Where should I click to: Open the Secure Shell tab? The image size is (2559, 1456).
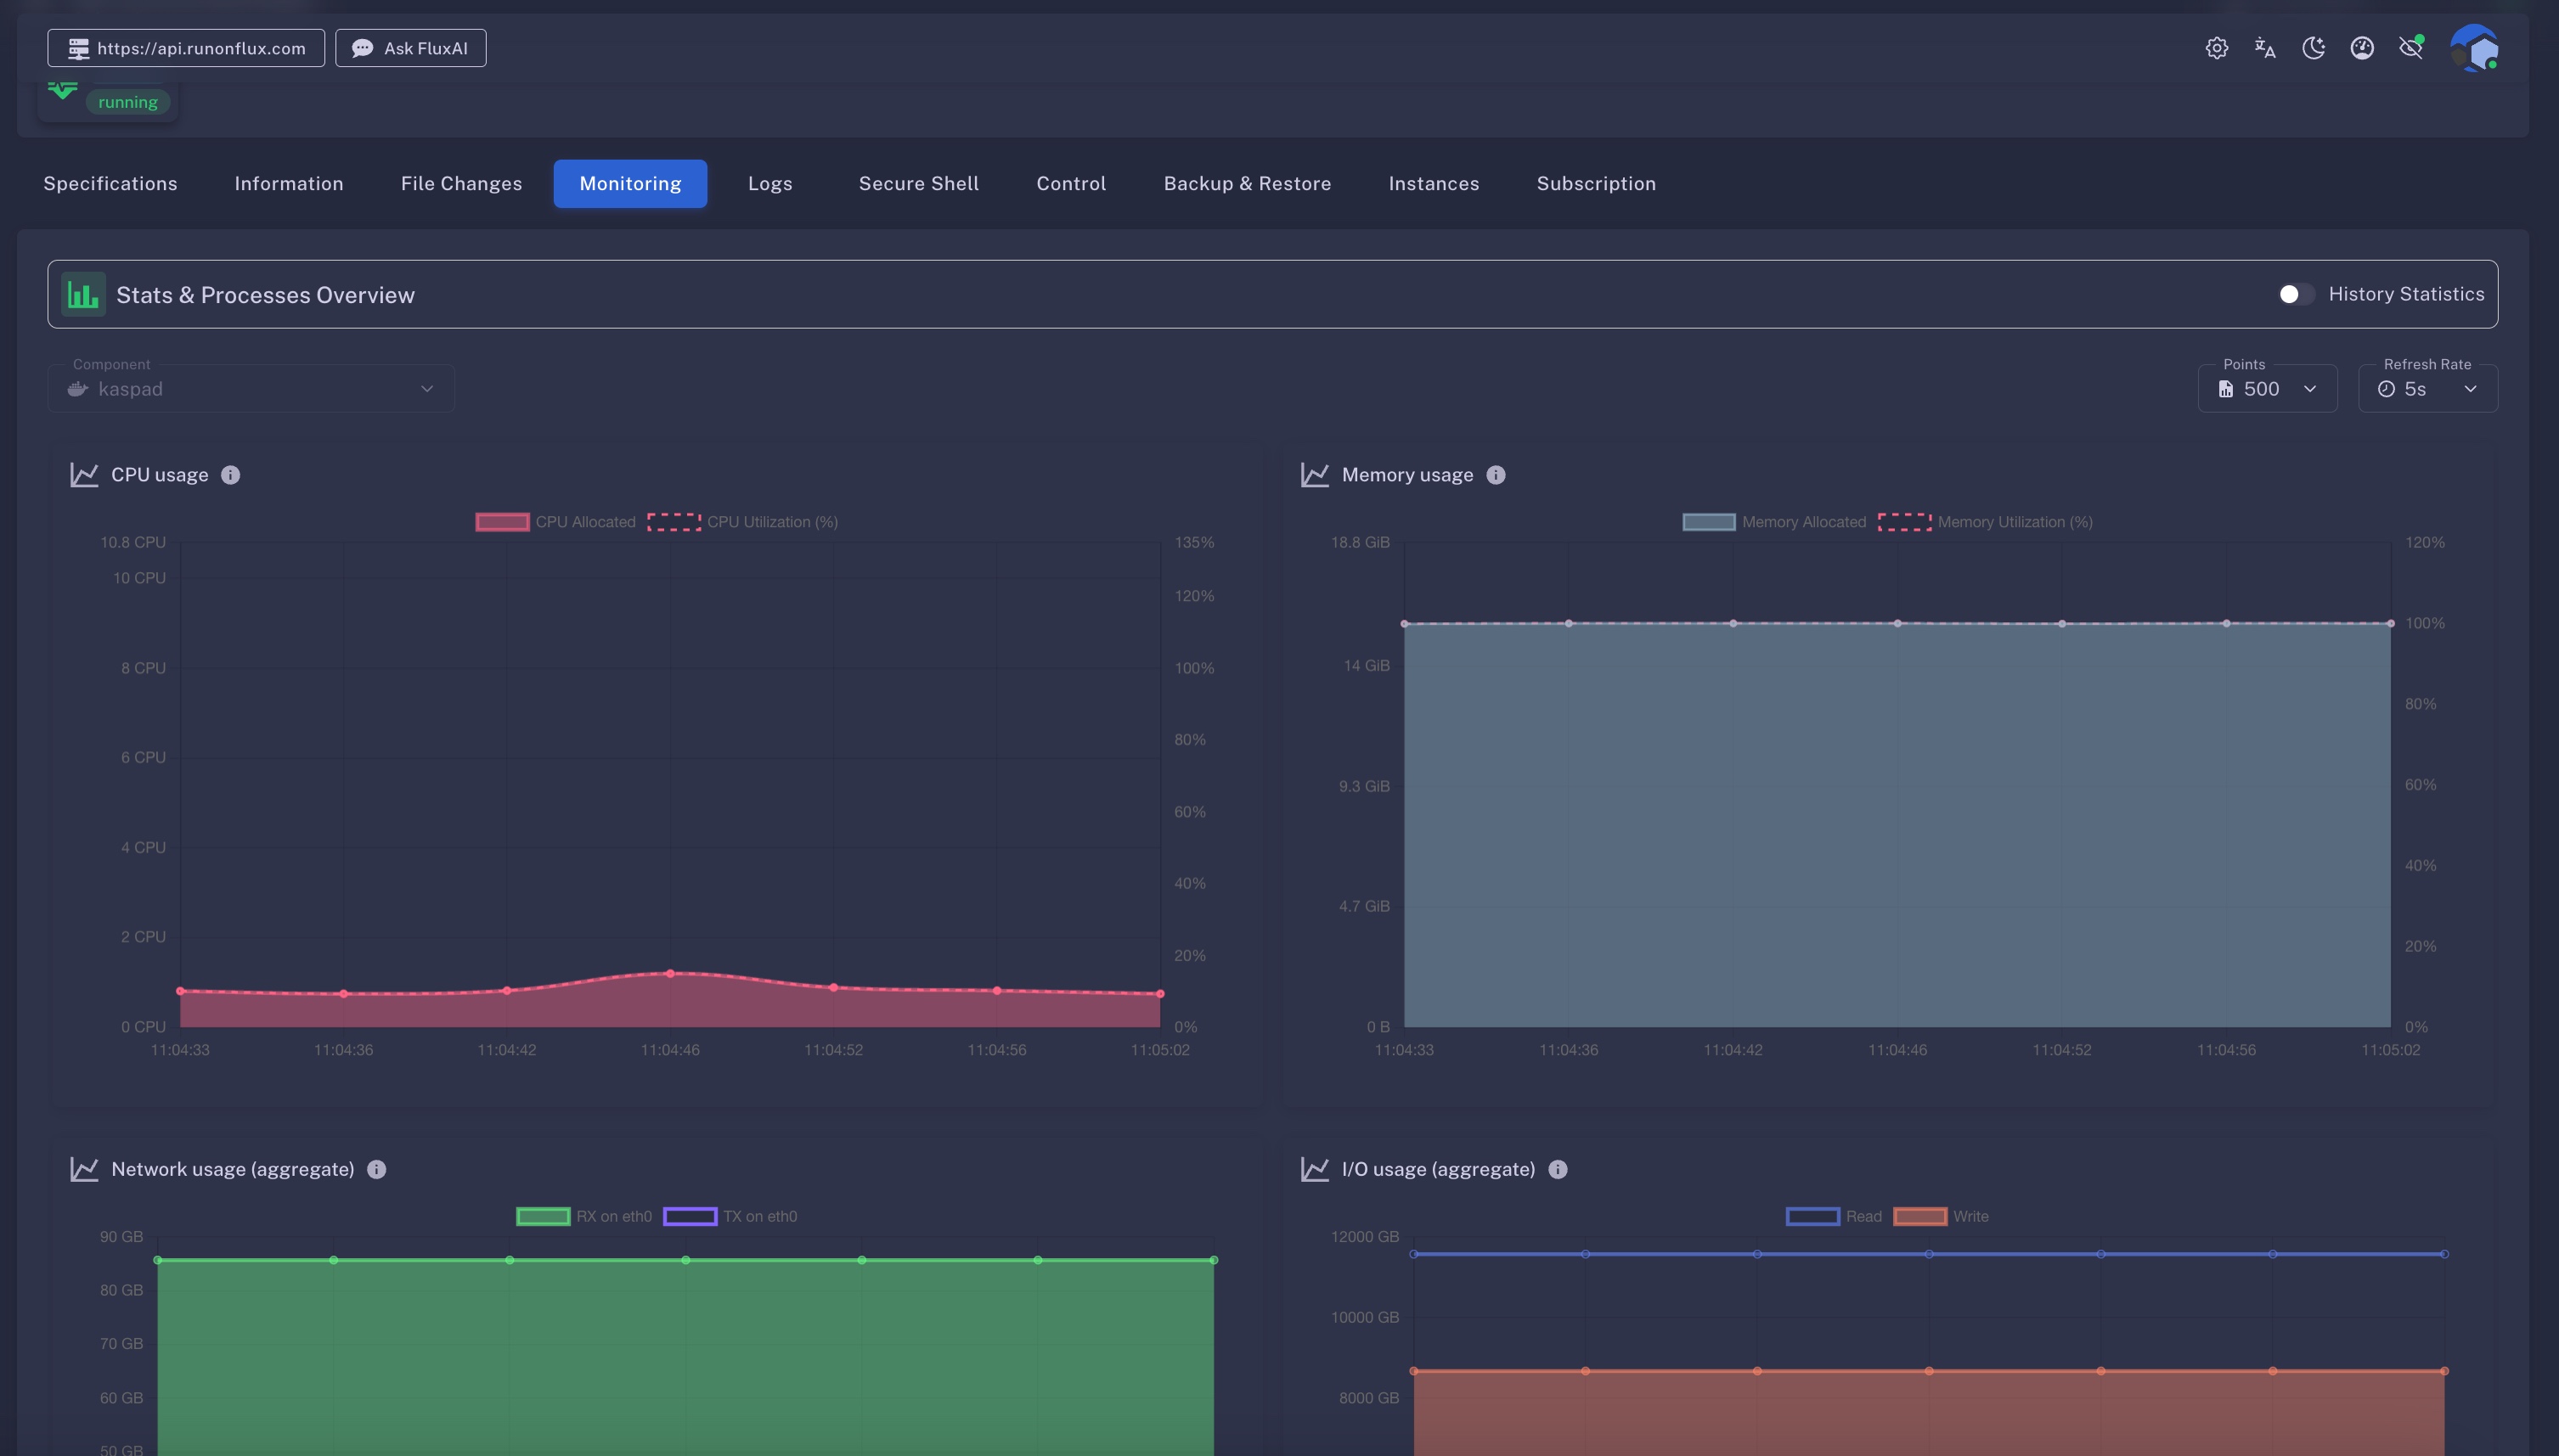(918, 184)
